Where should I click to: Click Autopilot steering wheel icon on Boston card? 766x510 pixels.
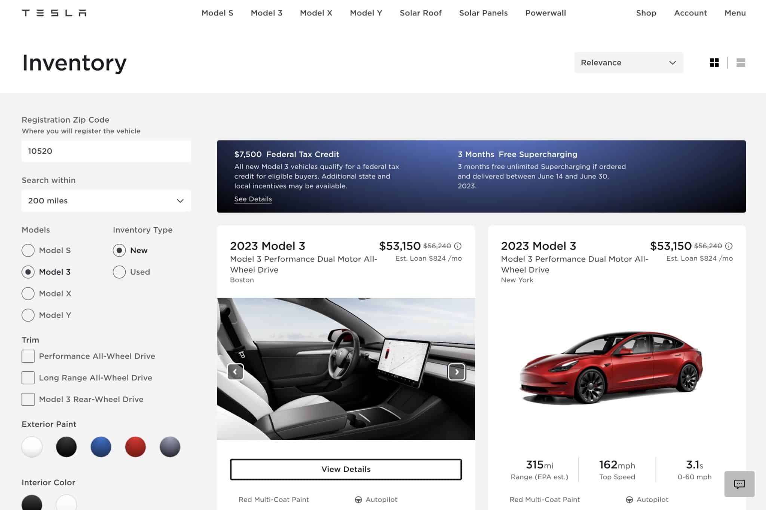[358, 500]
